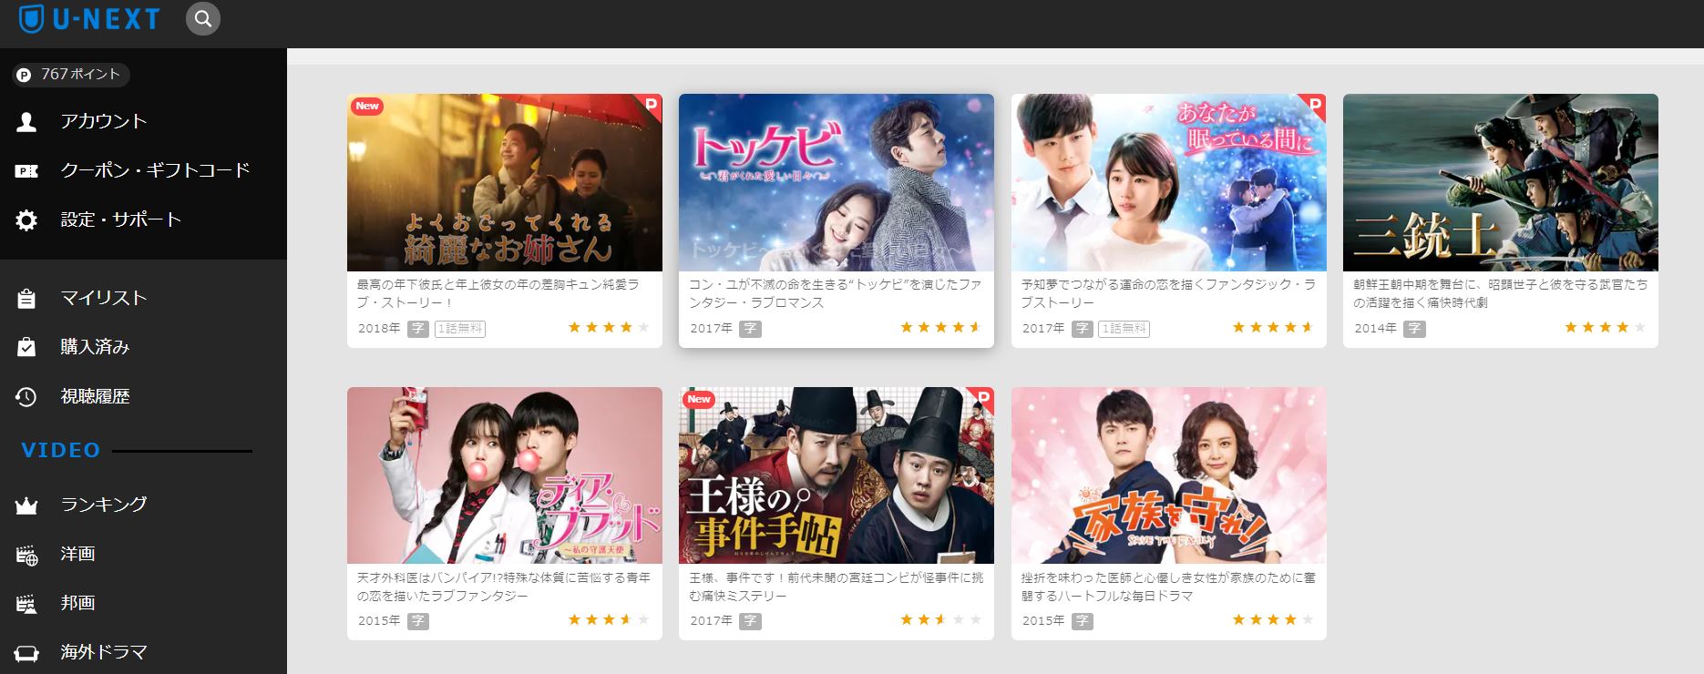The height and width of the screenshot is (674, 1704).
Task: Open the トッケビ drama thumbnail
Action: click(837, 182)
